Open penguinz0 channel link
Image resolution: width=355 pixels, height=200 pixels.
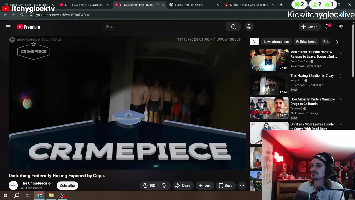click(297, 80)
